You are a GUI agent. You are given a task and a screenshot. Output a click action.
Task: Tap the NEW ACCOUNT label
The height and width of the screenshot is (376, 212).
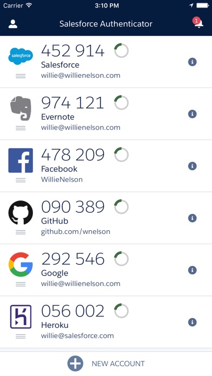coord(118,364)
